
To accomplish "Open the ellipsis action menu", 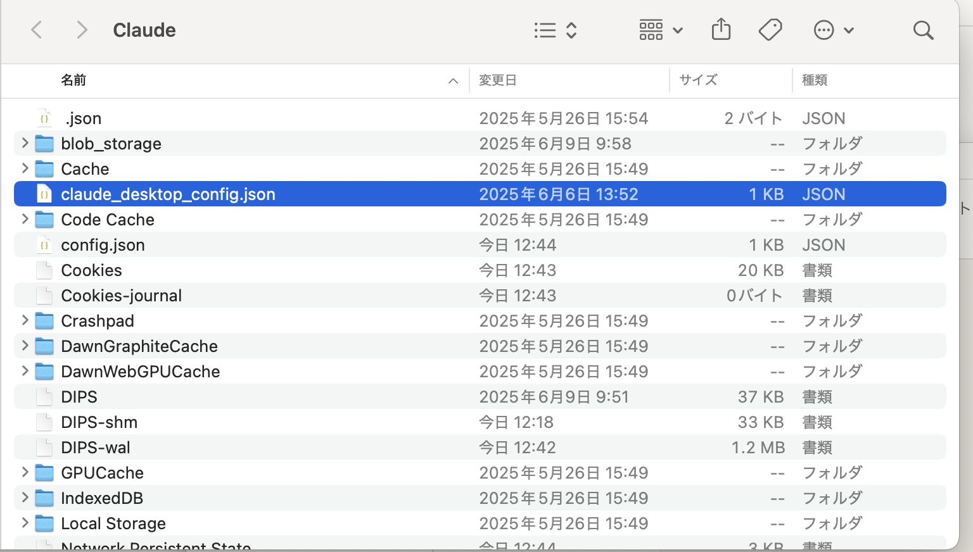I will tap(833, 30).
